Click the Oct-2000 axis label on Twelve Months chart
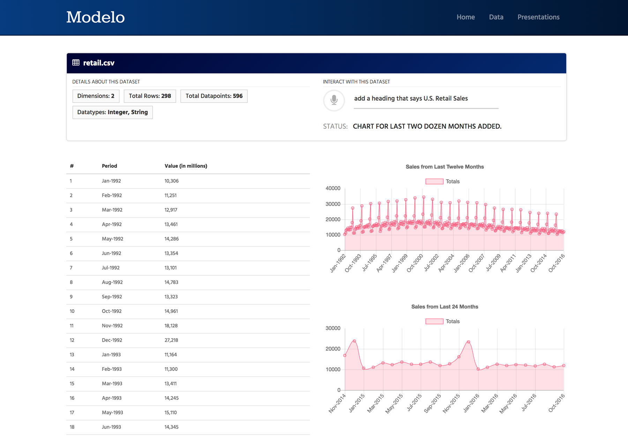 coord(415,263)
